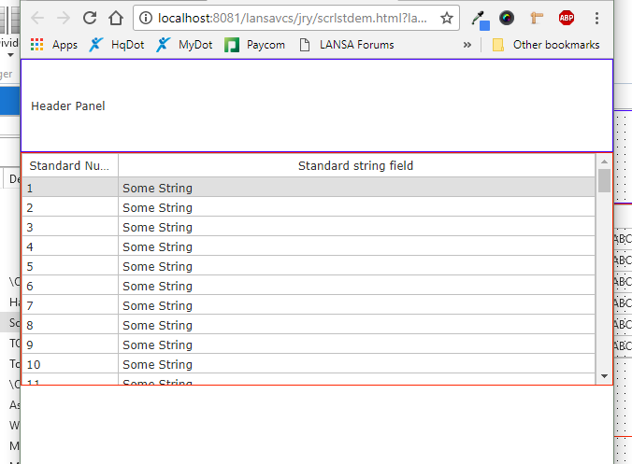Click the list scrollbar up arrow
This screenshot has width=632, height=464.
click(604, 162)
